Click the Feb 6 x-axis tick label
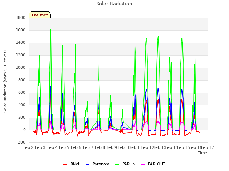The height and width of the screenshot is (171, 229). coord(76,147)
